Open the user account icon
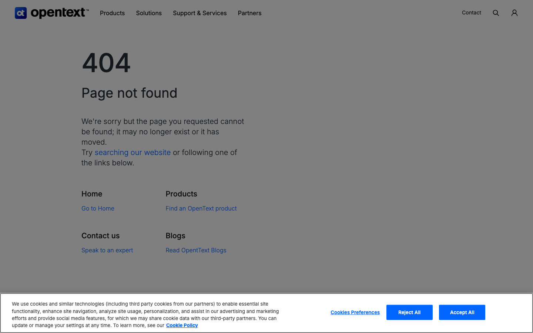The height and width of the screenshot is (333, 533). 514,13
